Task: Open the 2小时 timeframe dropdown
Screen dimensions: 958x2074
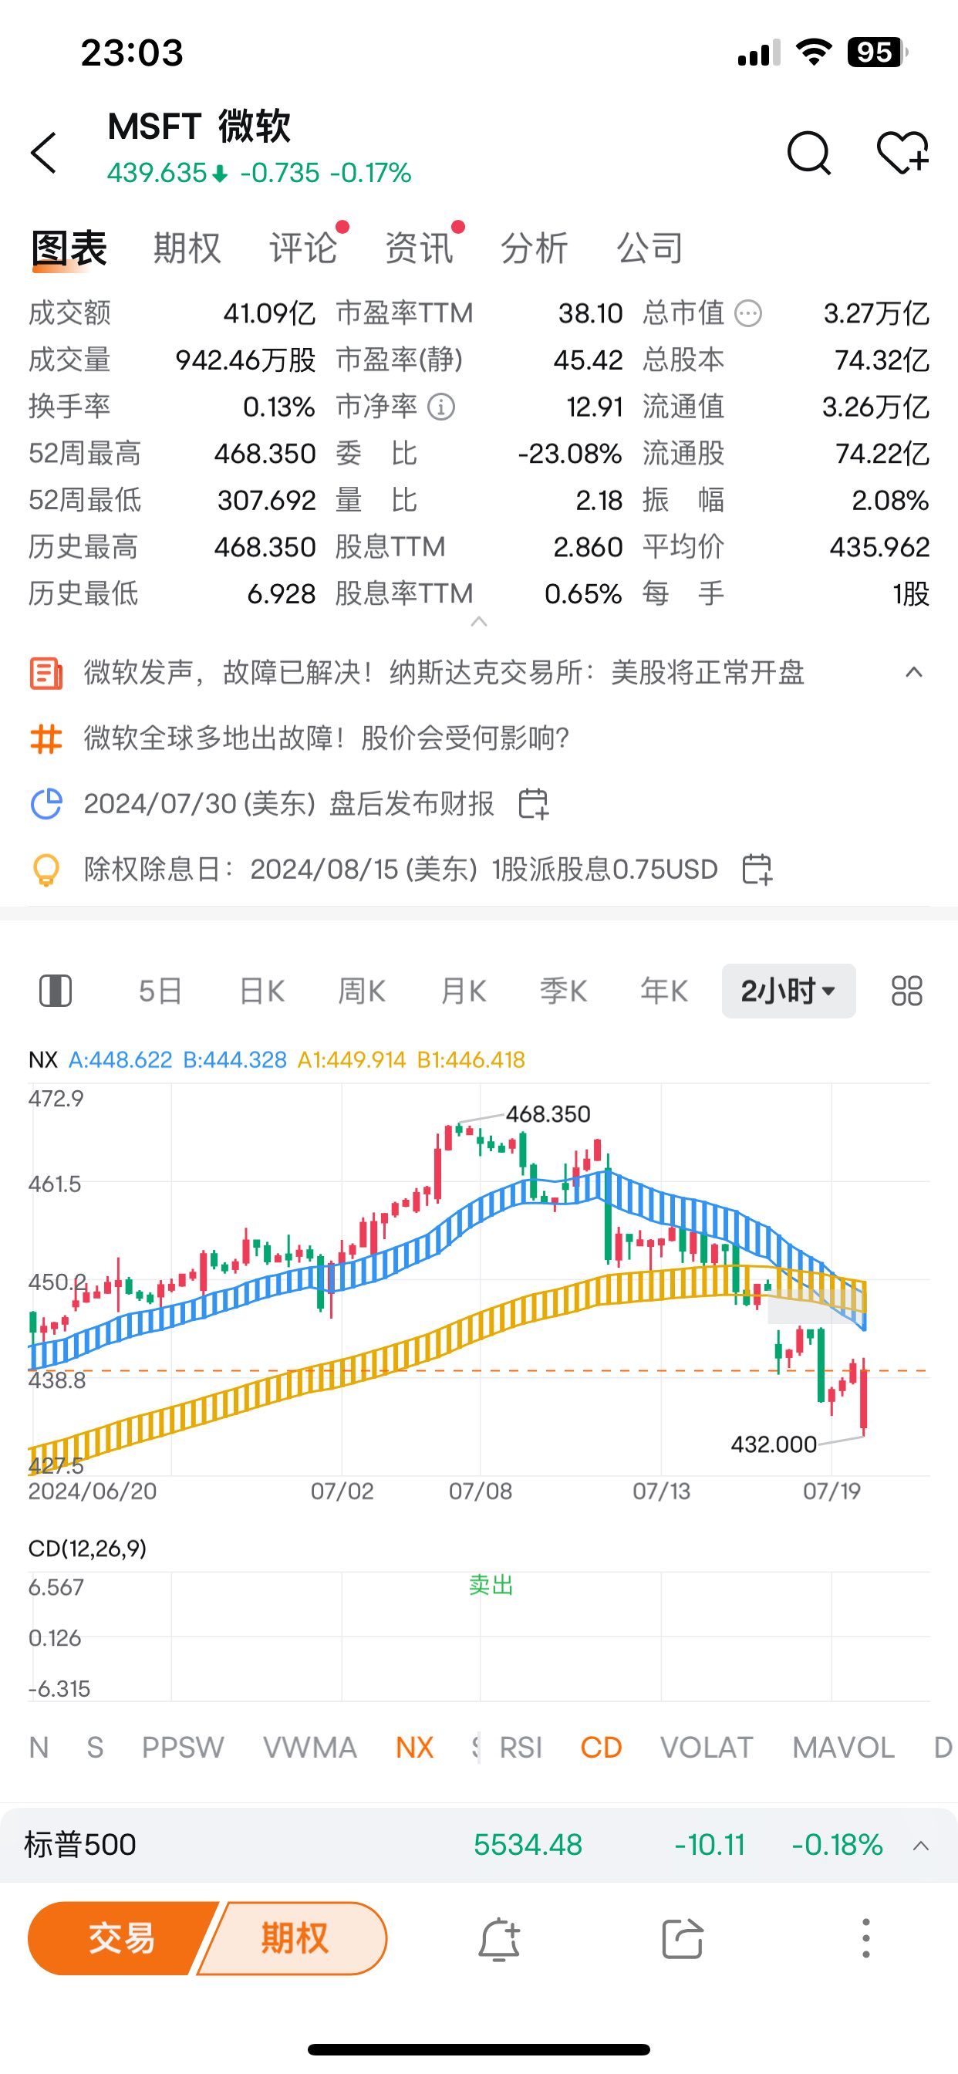Action: [788, 991]
